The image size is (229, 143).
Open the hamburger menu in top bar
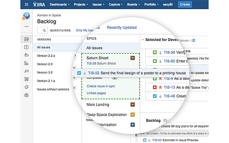(27, 4)
